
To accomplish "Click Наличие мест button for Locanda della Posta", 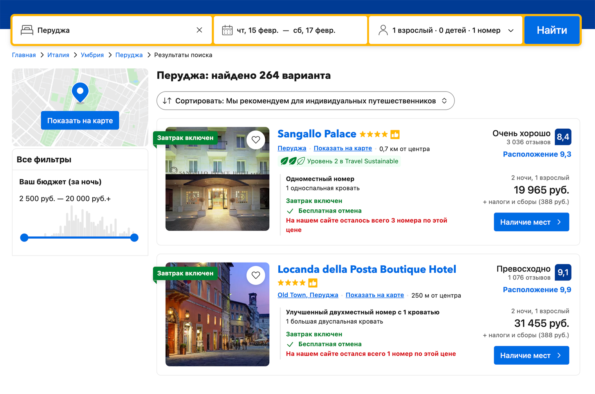I will tap(531, 355).
